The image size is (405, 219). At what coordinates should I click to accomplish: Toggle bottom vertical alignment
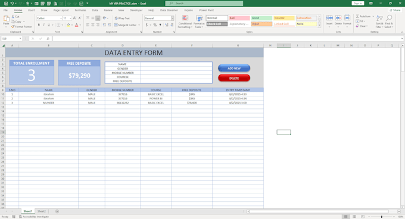(x=98, y=18)
